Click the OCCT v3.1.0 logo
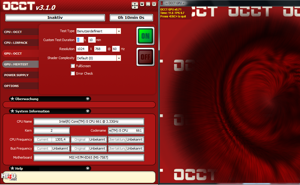Screen dimensions: 300x185 29,6
